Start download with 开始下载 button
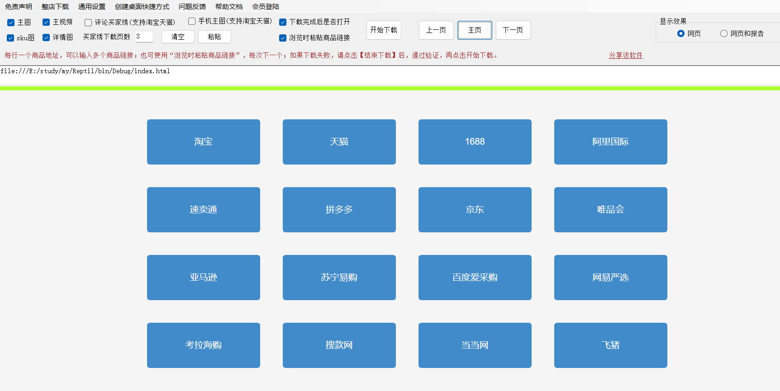Image resolution: width=780 pixels, height=391 pixels. click(x=384, y=30)
